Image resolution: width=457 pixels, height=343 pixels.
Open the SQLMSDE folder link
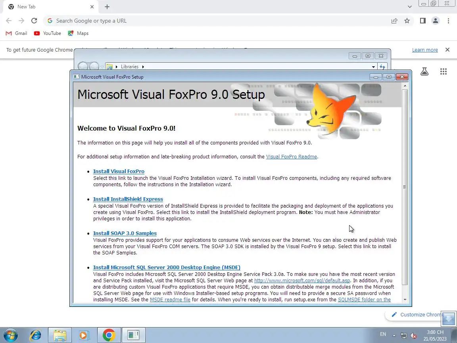pos(364,300)
